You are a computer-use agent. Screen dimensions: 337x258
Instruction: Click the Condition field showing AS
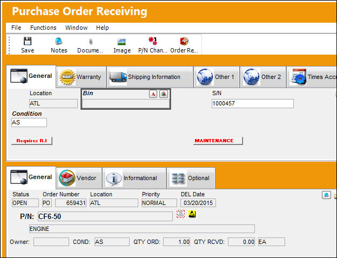29,122
